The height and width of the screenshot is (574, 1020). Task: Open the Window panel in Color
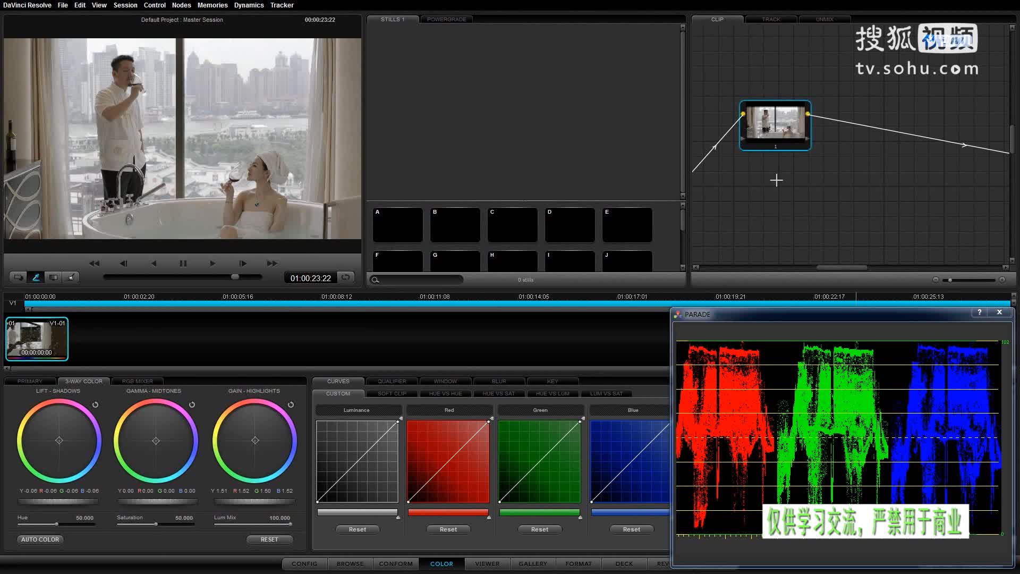tap(445, 381)
